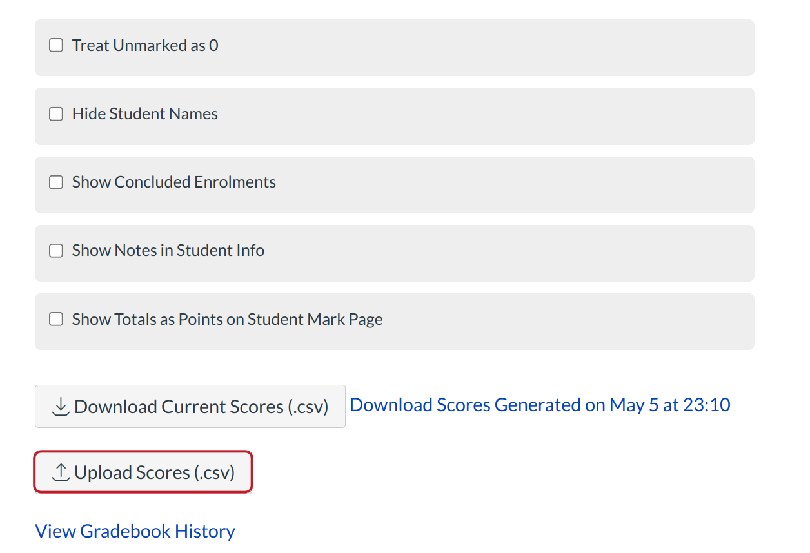Click the "Treat Unmarked as 0" label text
Viewport: 810px width, 553px height.
(x=145, y=46)
